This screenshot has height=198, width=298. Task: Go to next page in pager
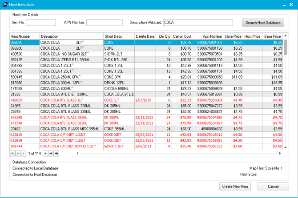45,153
